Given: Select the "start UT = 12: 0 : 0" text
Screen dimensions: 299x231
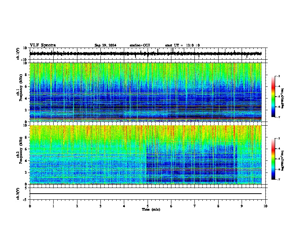Looking at the screenshot, I should (x=182, y=45).
